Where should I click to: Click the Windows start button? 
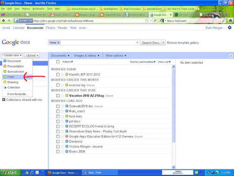point(10,173)
